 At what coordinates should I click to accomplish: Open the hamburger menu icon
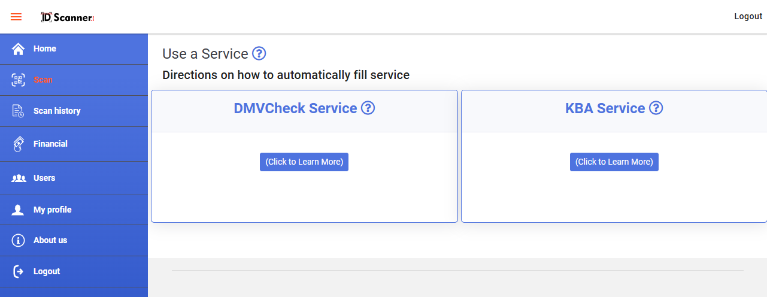[x=16, y=17]
